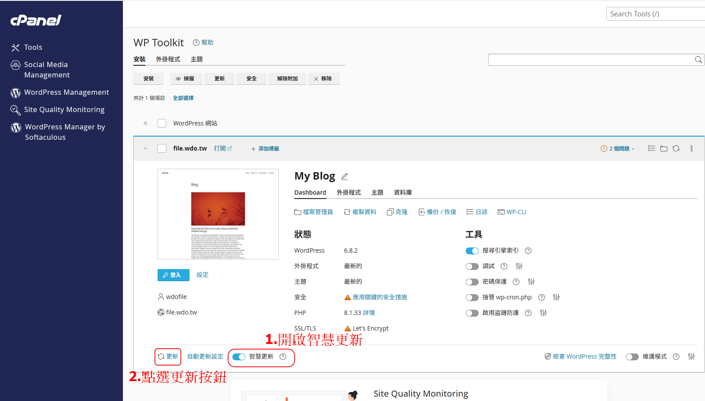Screen dimensions: 705x401
Task: Open the 外掛程式 tab under WP Toolkit
Action: click(168, 59)
